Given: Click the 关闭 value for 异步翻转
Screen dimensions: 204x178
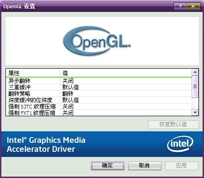Looking at the screenshot, I should tap(68, 81).
